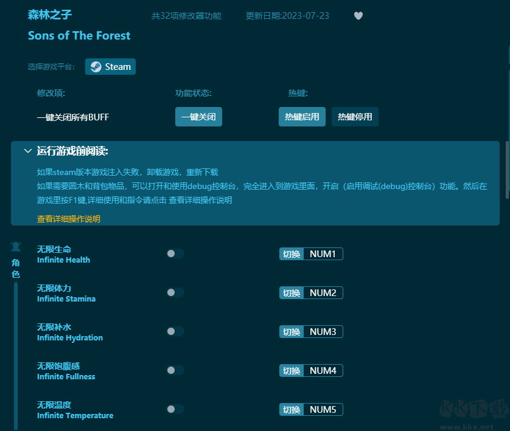Click 切换 button for NUM4 hotkey

pos(292,371)
